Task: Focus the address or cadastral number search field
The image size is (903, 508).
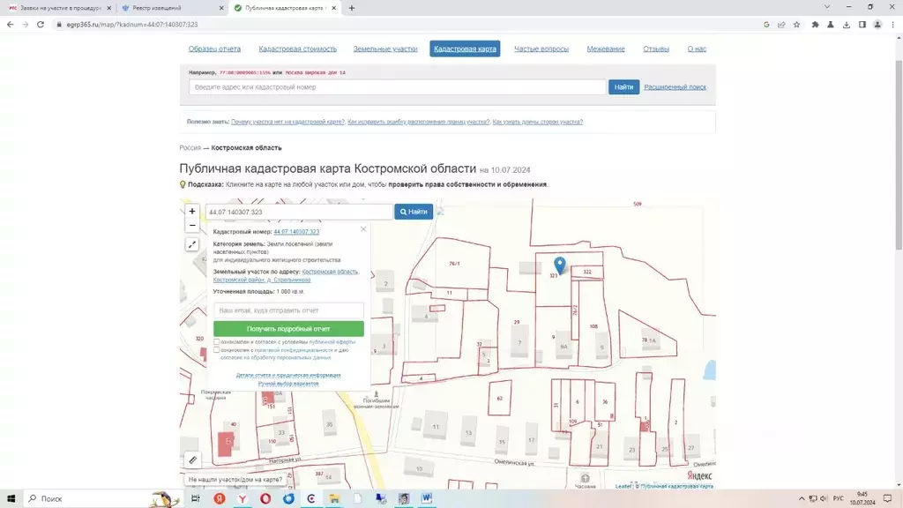Action: point(398,87)
